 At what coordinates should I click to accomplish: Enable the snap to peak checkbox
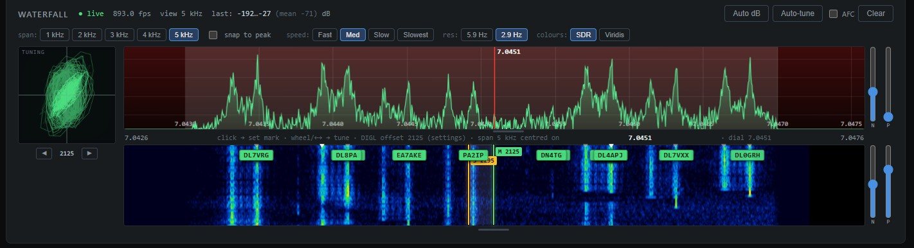tap(213, 35)
